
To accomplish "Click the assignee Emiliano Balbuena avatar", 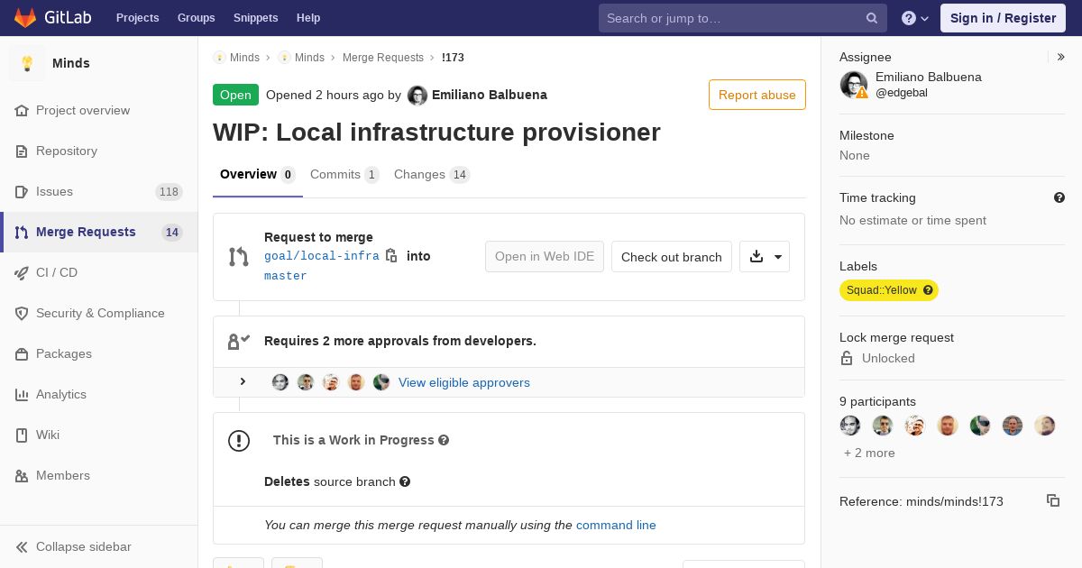I will tap(854, 85).
